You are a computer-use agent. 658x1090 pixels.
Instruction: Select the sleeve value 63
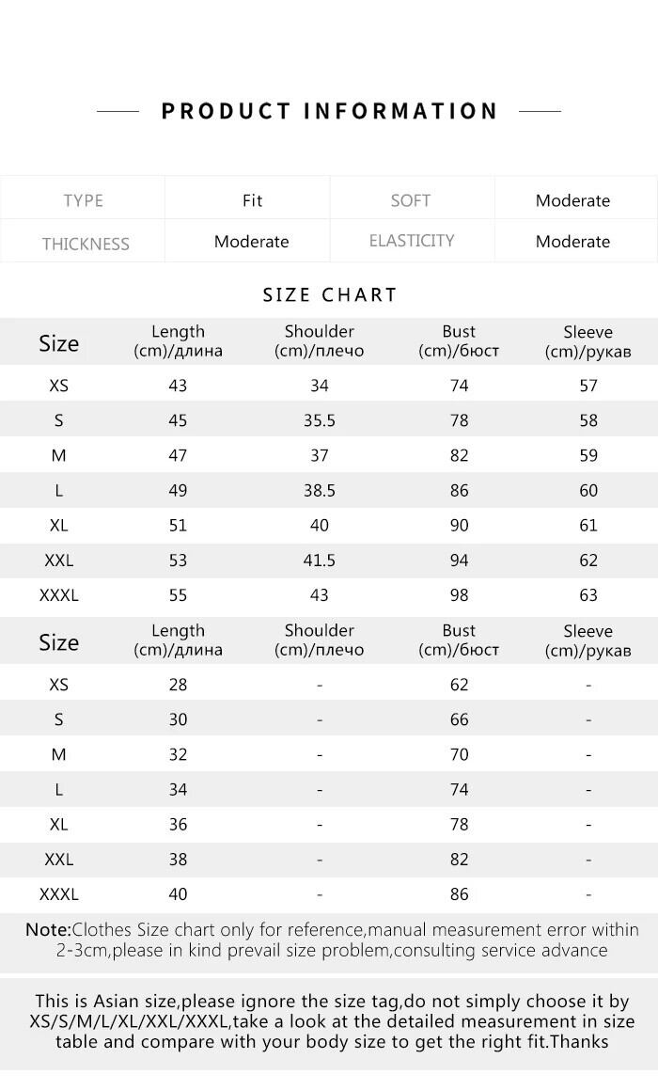point(588,595)
